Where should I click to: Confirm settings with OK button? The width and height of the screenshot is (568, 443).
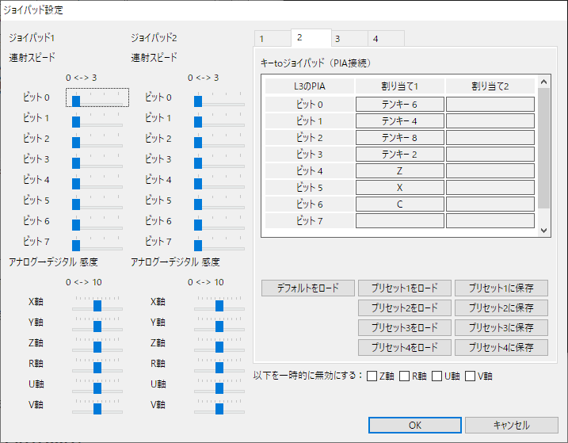415,425
